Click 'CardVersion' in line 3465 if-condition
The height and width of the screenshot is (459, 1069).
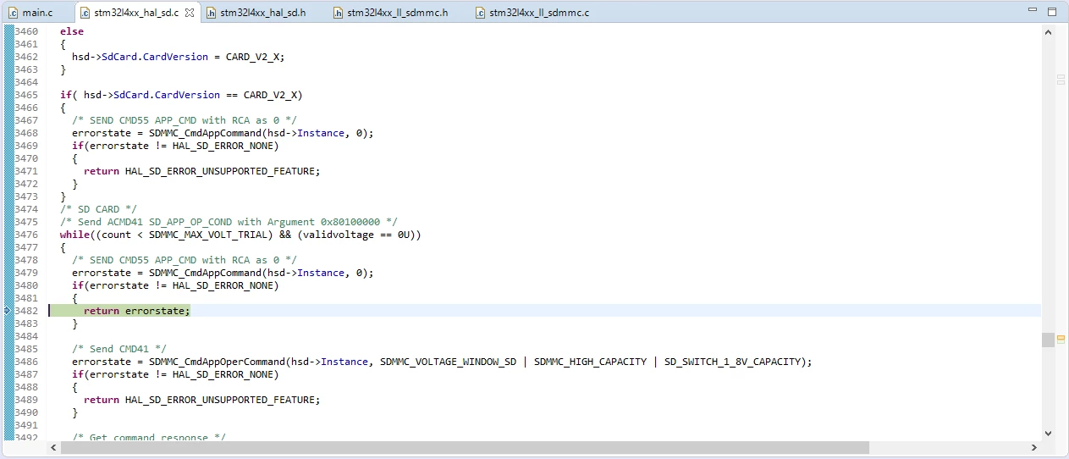187,95
